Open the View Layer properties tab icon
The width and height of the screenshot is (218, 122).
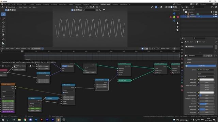tap(182, 53)
